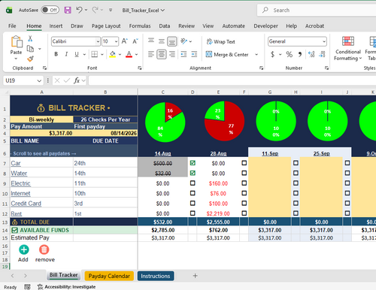The width and height of the screenshot is (376, 290).
Task: Switch to Payday Calendar sheet tab
Action: coord(109,276)
